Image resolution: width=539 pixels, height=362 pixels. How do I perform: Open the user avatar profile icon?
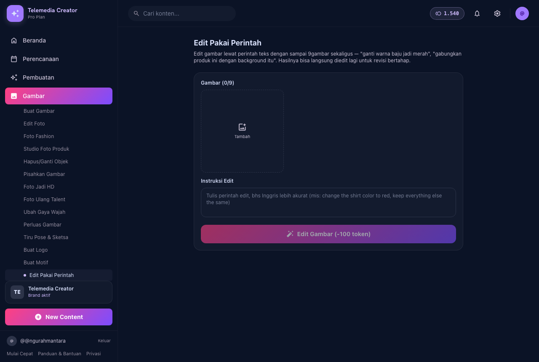tap(522, 13)
